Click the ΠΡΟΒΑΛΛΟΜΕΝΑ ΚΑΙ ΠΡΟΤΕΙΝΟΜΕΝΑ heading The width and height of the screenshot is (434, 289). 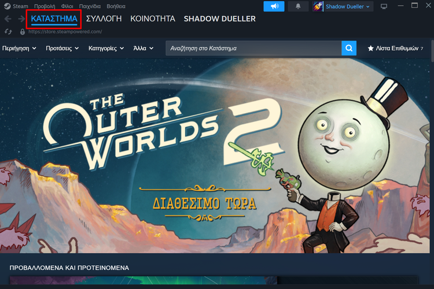click(69, 268)
